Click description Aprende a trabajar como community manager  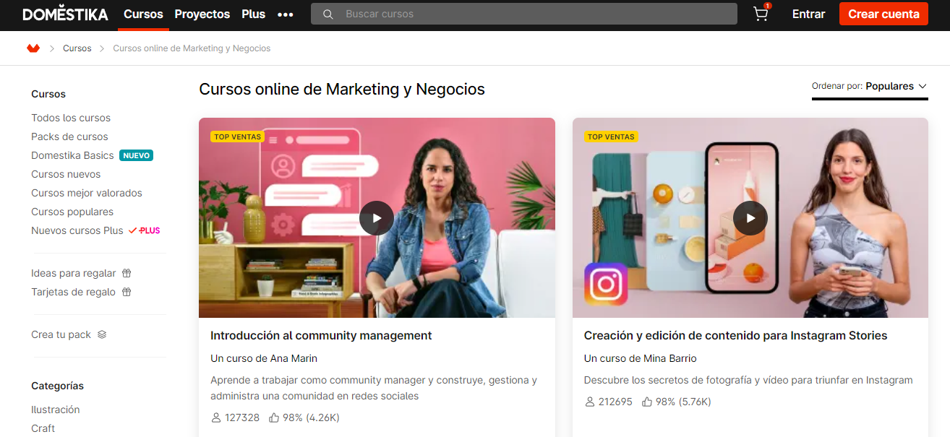coord(374,388)
